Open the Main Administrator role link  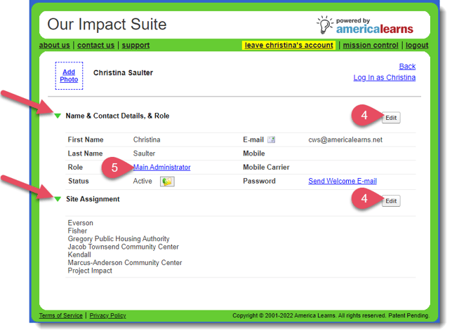162,167
